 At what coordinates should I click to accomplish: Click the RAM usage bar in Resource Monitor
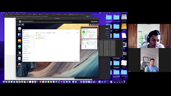click(90, 43)
